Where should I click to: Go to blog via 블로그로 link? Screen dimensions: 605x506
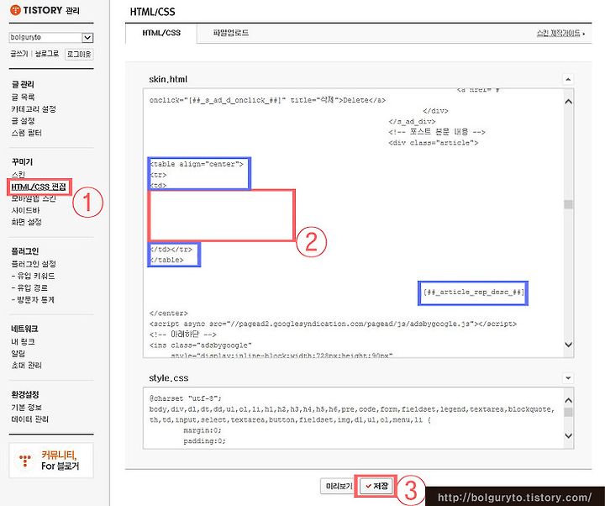click(x=47, y=54)
